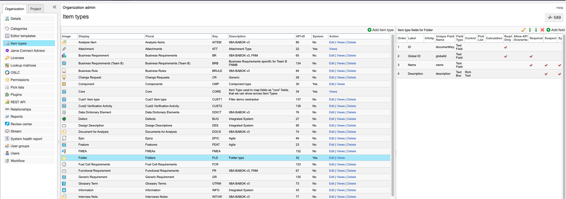Click the pencil edit field icon
566x199 pixels.
tap(524, 30)
